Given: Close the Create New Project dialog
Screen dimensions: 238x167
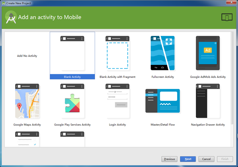Looking at the screenshot, I should pyautogui.click(x=231, y=2).
